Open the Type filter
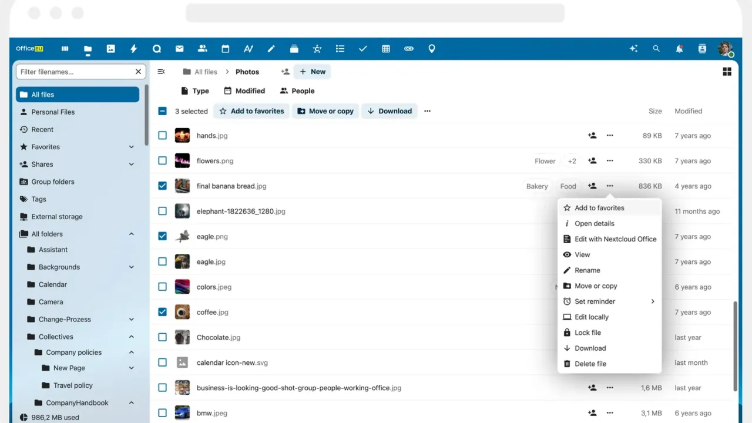 tap(194, 91)
